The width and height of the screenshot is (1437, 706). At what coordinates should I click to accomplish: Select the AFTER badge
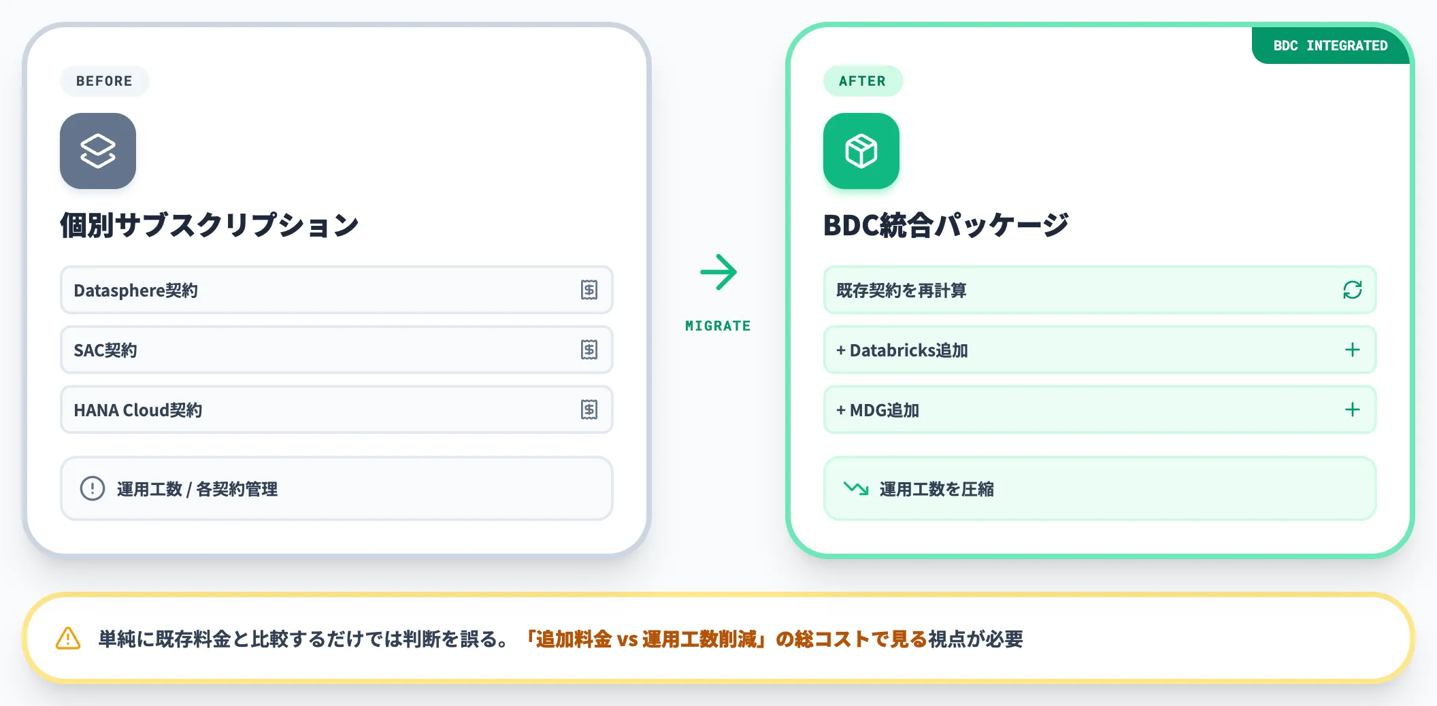coord(863,81)
